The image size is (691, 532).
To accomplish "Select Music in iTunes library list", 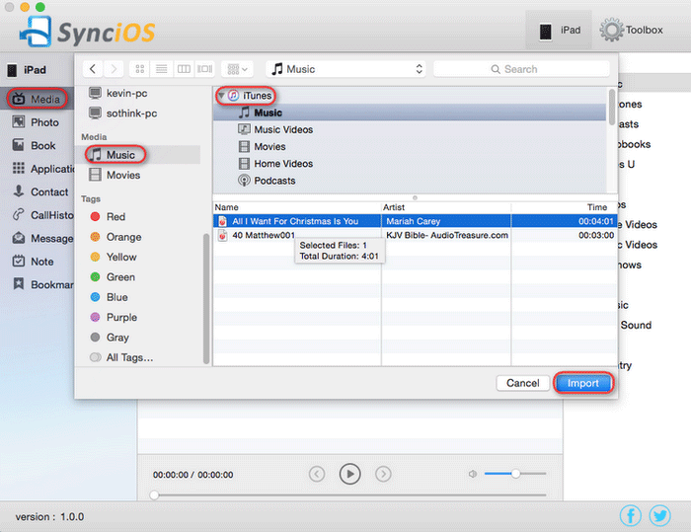I will (x=410, y=113).
